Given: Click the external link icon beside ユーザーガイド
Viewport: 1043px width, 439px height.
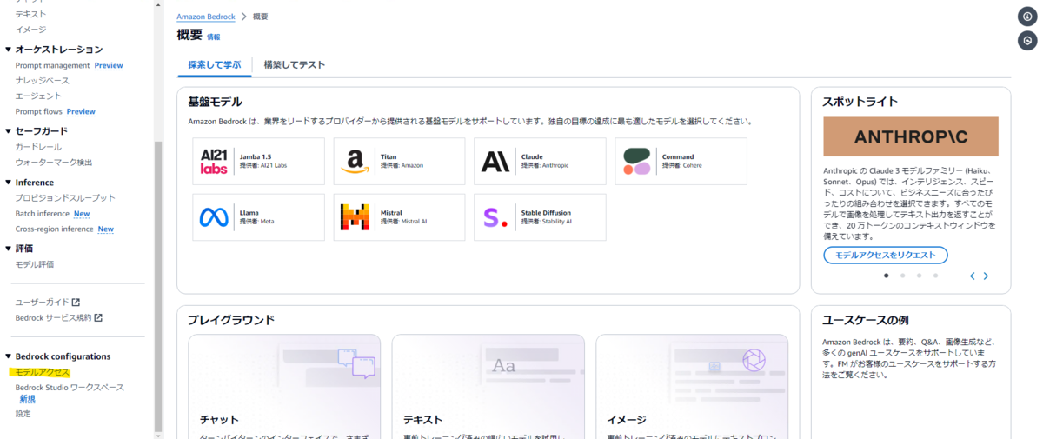Looking at the screenshot, I should (76, 303).
